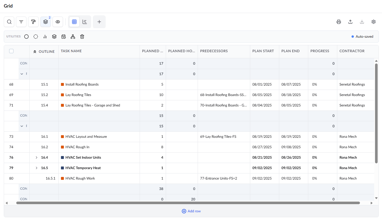Click the calendar clock utility icon
The image size is (382, 219).
pos(64,37)
